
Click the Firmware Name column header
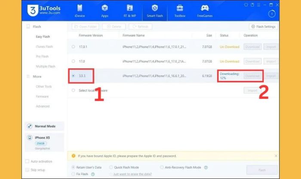click(x=133, y=35)
